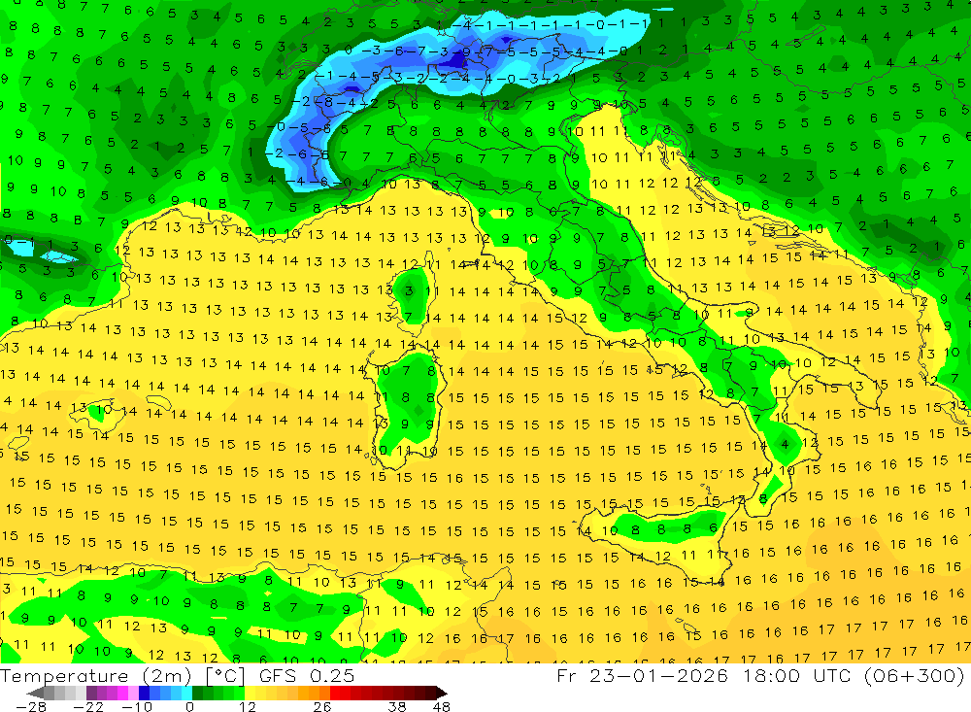Select the light pink legend swatch

133,693
